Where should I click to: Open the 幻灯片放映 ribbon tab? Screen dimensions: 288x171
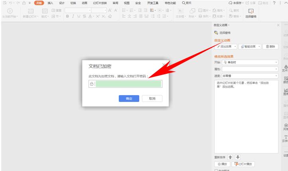tap(100, 3)
